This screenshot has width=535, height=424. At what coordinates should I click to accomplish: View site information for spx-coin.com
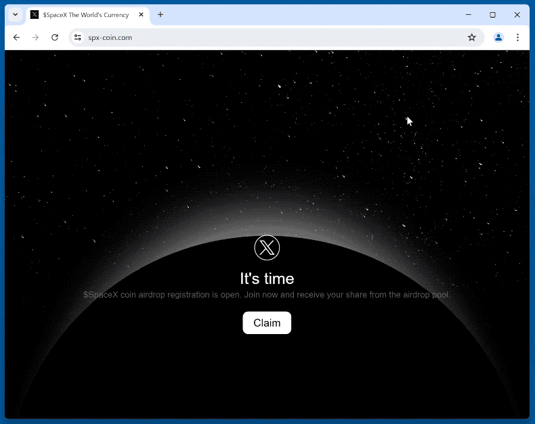click(x=78, y=38)
